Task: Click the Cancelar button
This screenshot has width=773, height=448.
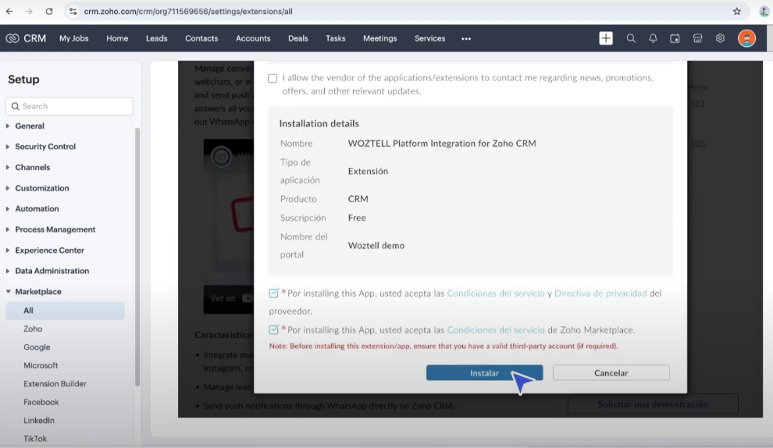Action: tap(611, 373)
